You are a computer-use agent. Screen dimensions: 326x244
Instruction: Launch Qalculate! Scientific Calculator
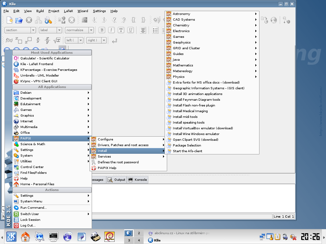(52, 58)
